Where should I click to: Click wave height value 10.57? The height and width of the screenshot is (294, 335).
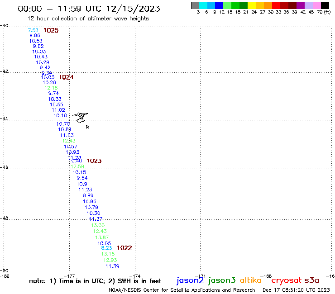point(71,147)
